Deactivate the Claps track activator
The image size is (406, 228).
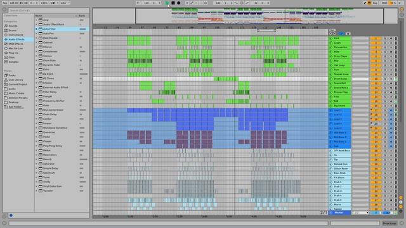pyautogui.click(x=376, y=43)
